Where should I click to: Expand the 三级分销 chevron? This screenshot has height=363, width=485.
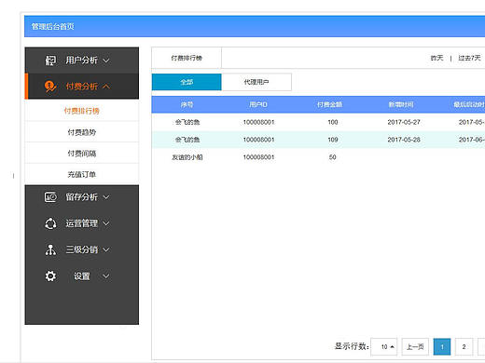pyautogui.click(x=106, y=249)
